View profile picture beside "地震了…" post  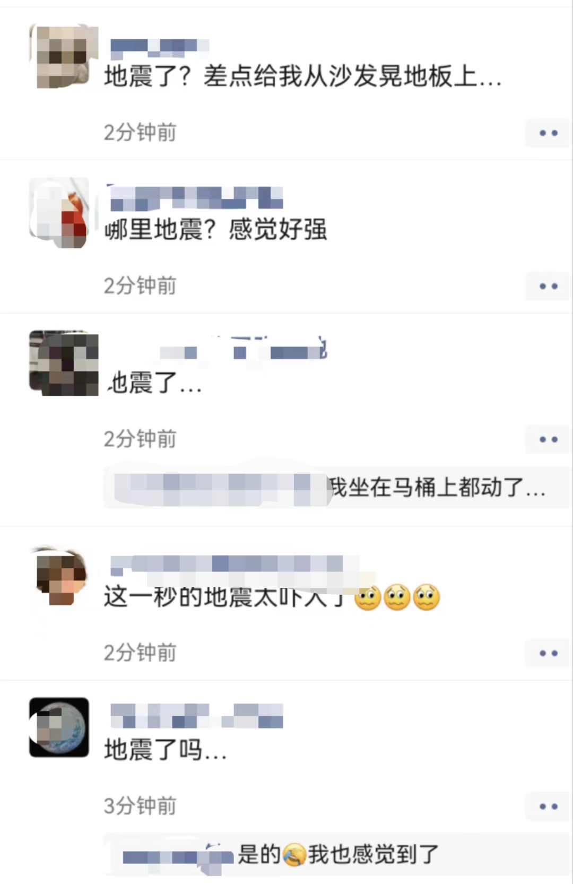[x=64, y=363]
